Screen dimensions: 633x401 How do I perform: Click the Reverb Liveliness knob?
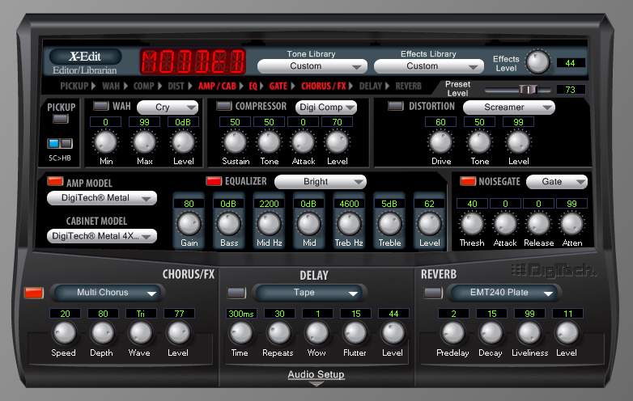tap(529, 333)
